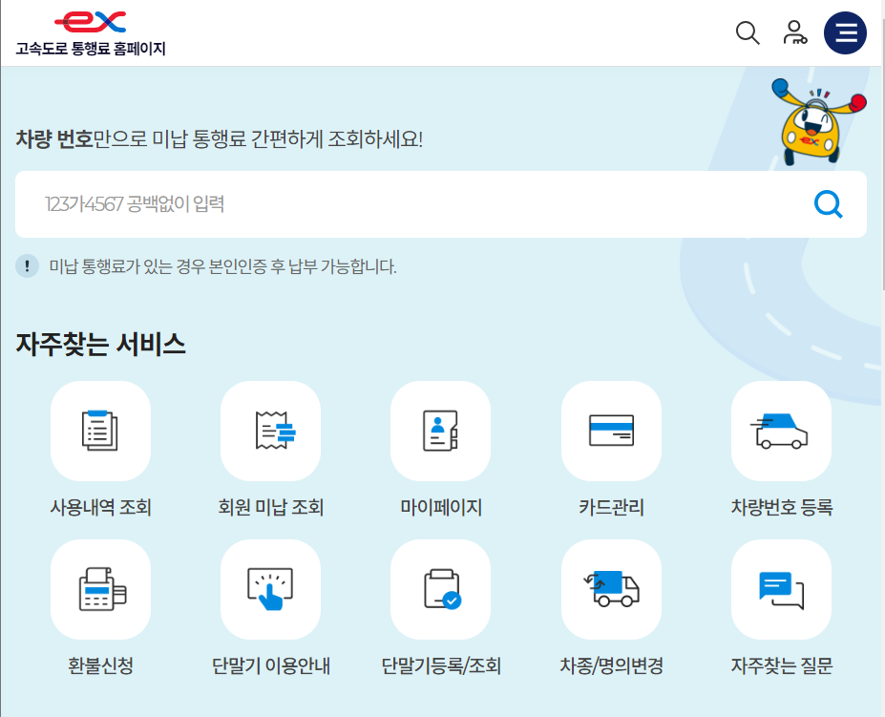
Task: Click the 환불신청 label
Action: (x=100, y=665)
